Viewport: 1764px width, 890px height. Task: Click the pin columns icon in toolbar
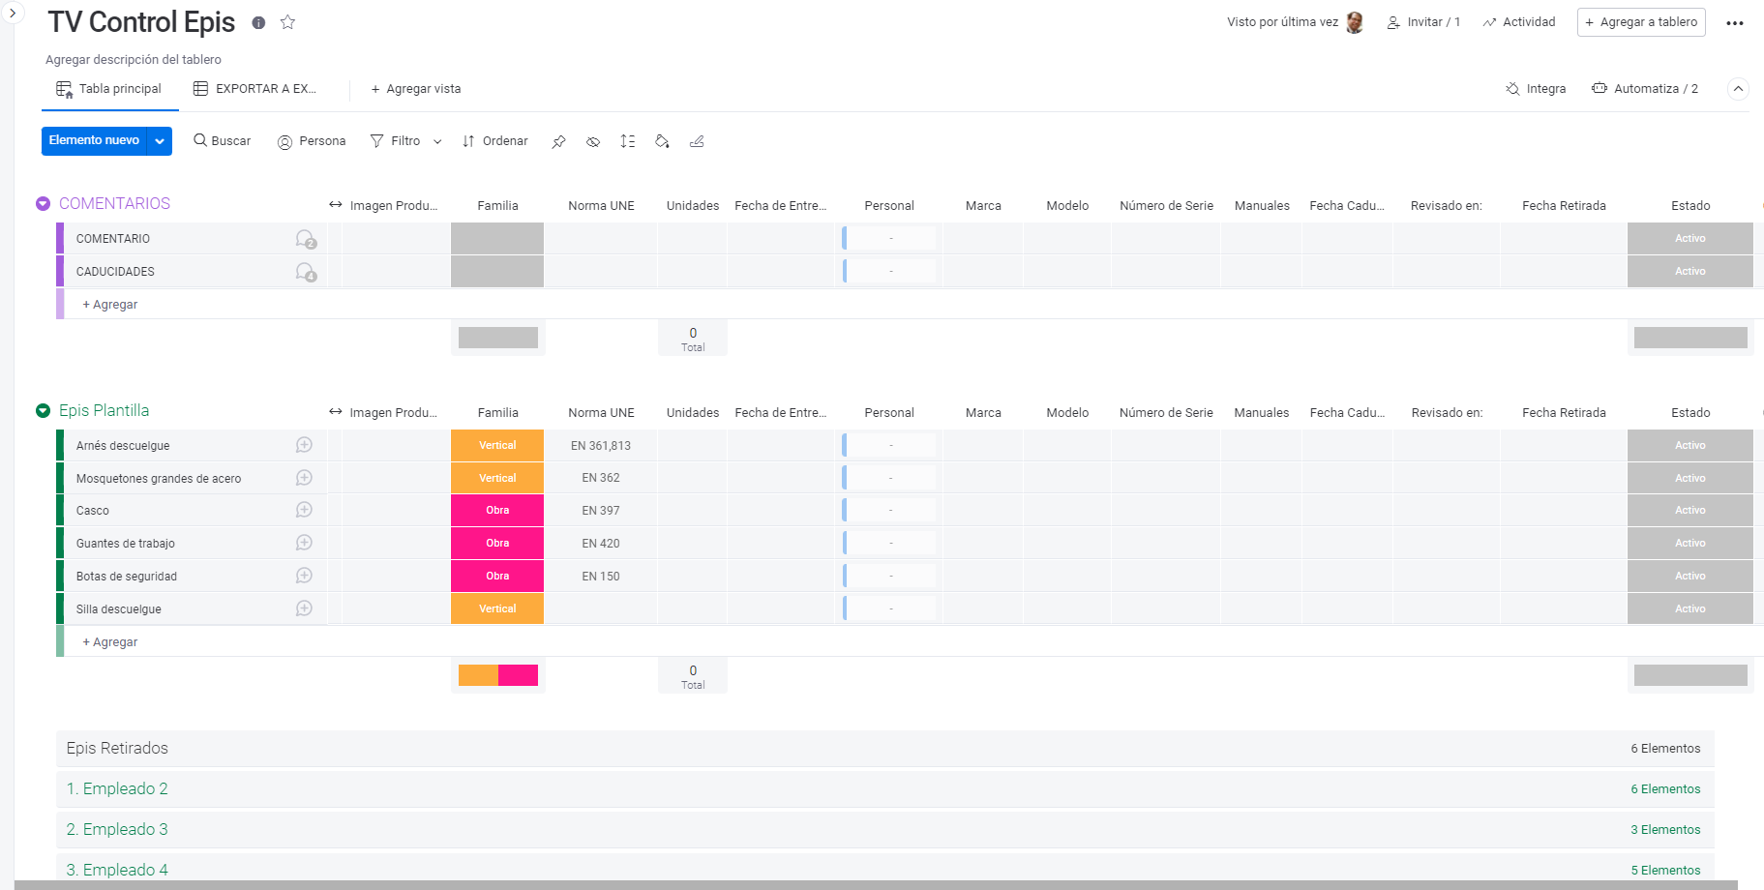(558, 141)
